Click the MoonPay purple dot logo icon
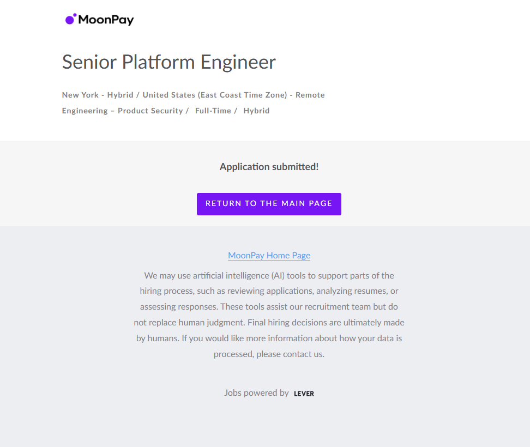This screenshot has height=447, width=530. click(70, 20)
